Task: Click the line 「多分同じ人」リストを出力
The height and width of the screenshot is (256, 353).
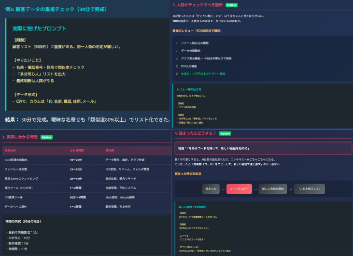Action: click(39, 74)
